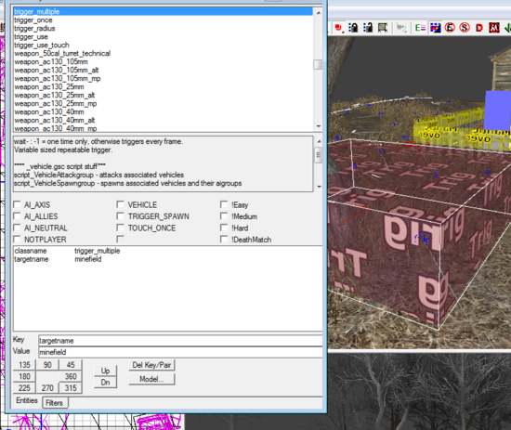Set angle with the 270 button
The height and width of the screenshot is (430, 511).
[47, 388]
